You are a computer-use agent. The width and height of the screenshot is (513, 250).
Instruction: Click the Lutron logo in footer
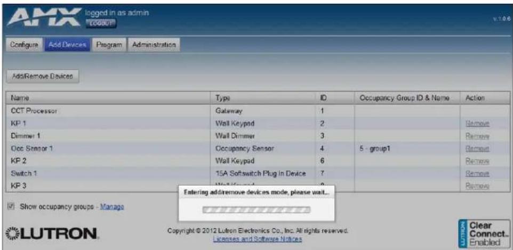coord(52,235)
